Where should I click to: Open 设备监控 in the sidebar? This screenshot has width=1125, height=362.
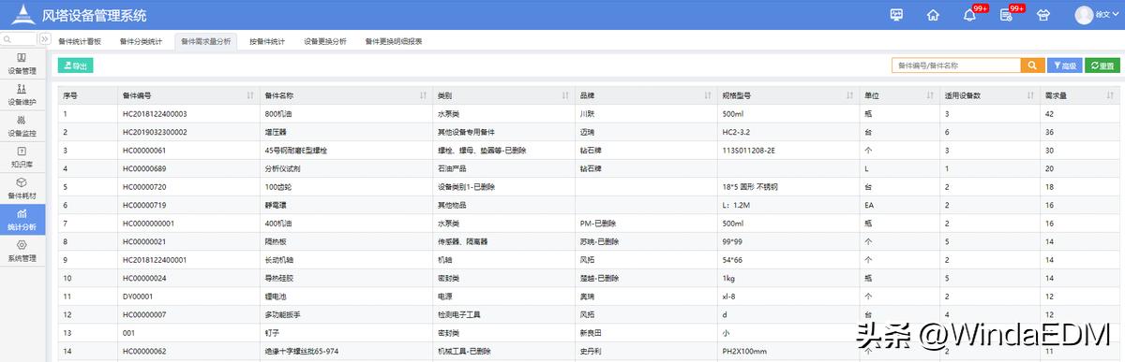point(22,125)
